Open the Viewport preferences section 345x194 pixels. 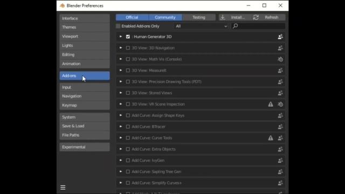point(85,37)
